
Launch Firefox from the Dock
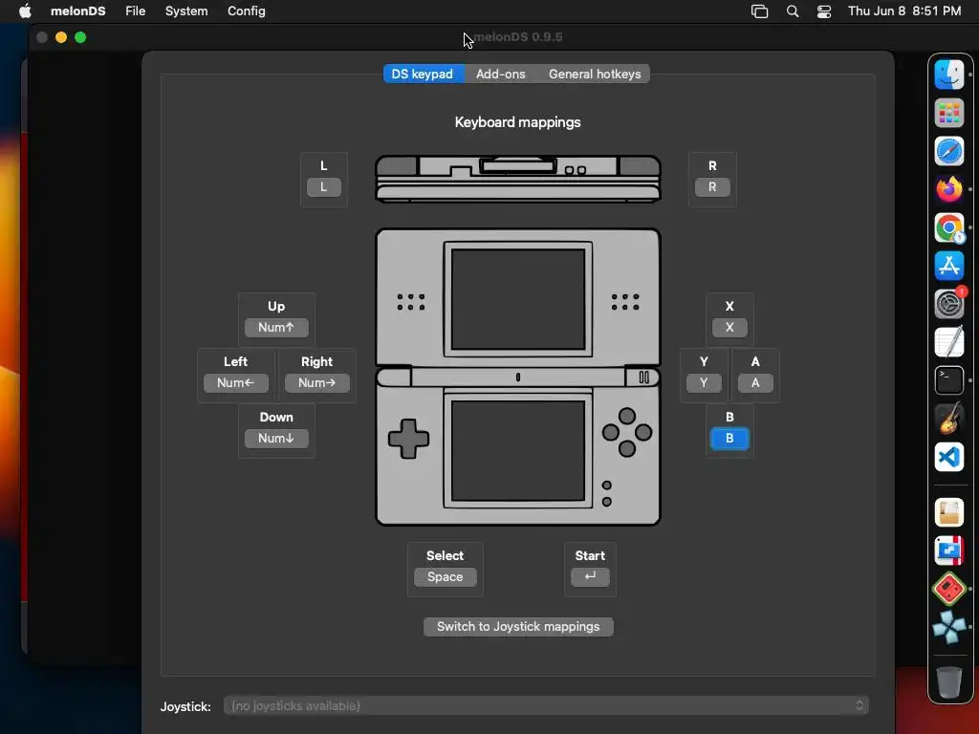[x=949, y=189]
